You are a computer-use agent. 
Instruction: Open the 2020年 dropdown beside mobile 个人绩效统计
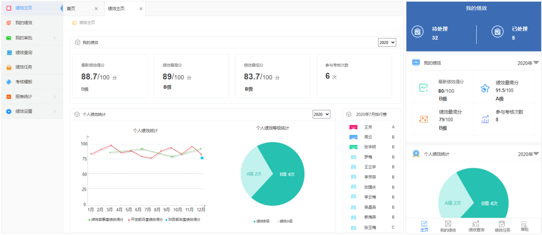(528, 154)
